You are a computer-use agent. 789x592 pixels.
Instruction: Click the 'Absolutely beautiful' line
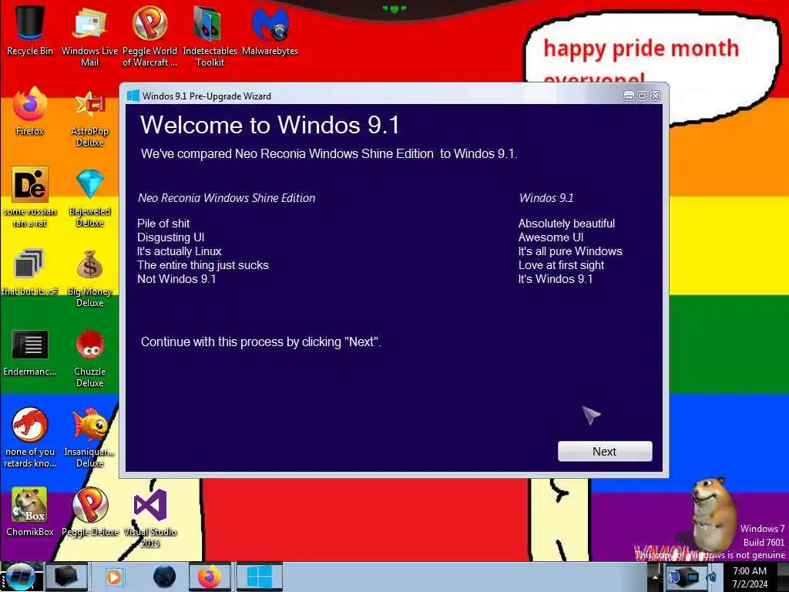[x=566, y=224]
